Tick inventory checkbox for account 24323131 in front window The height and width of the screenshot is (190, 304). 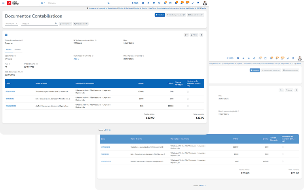click(x=188, y=99)
